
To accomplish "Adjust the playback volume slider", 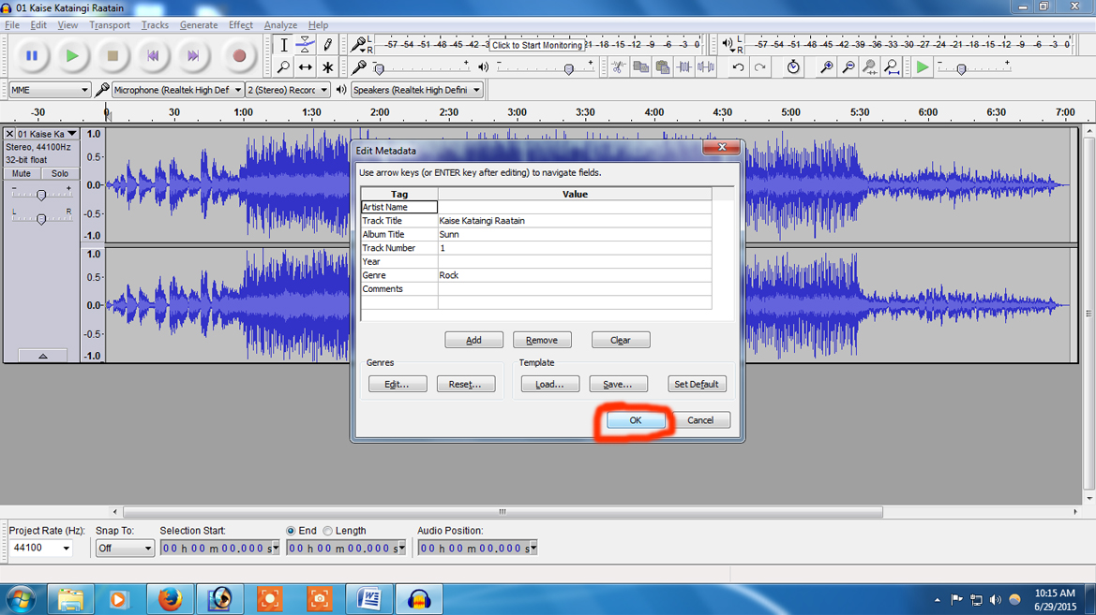I will pyautogui.click(x=569, y=66).
